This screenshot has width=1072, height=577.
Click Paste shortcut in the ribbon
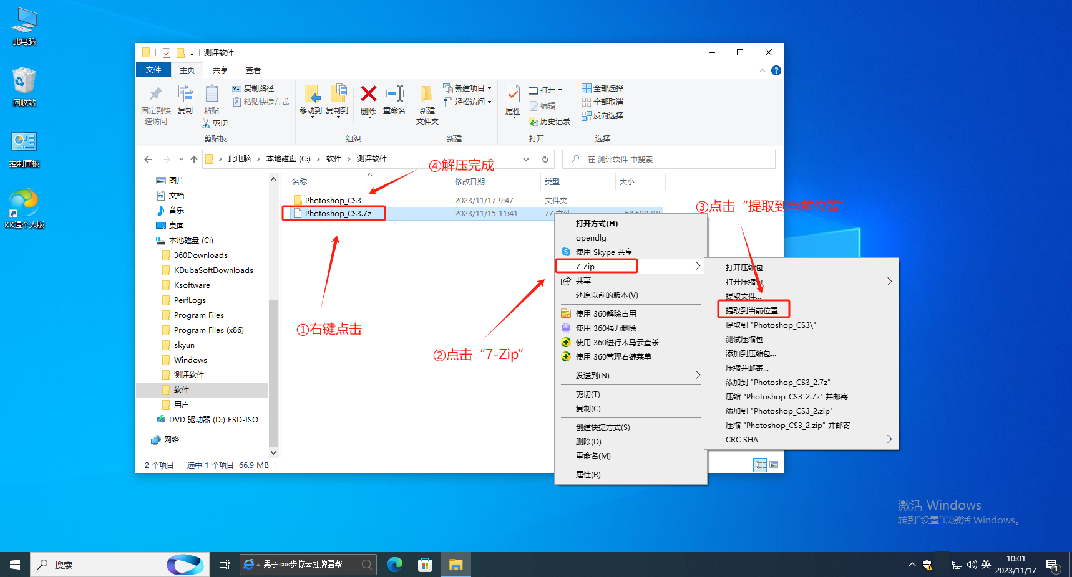pyautogui.click(x=261, y=102)
